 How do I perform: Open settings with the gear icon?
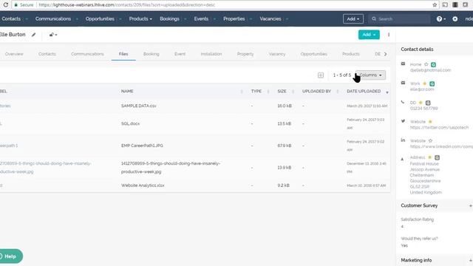[455, 18]
